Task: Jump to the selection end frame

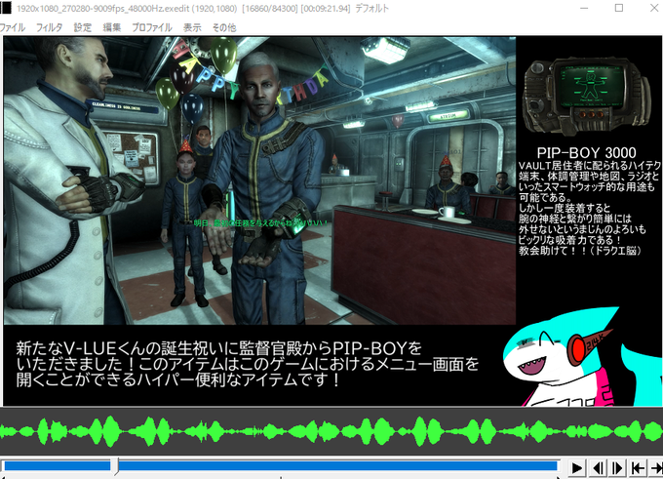Action: coord(656,468)
